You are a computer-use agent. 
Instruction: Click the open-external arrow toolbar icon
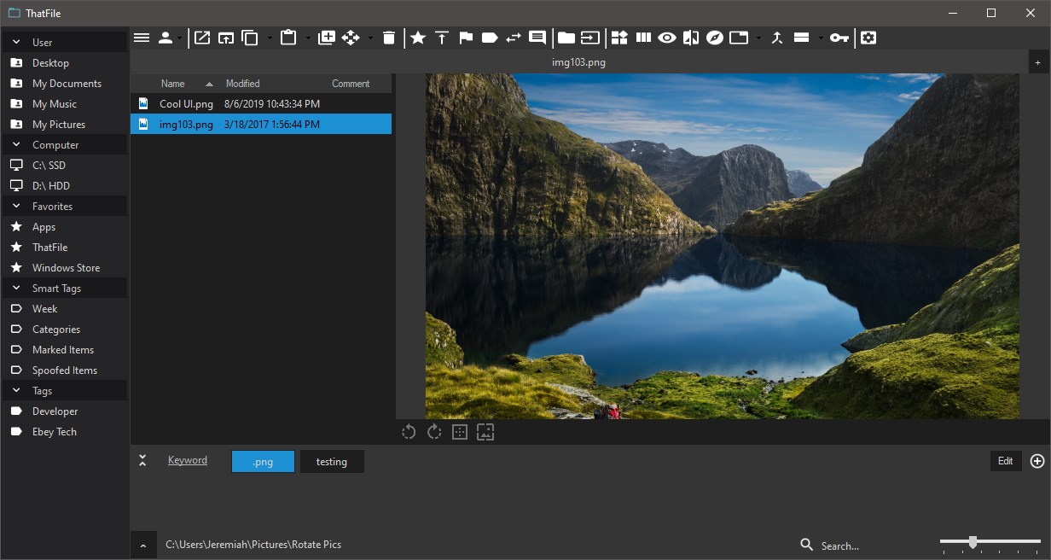(202, 38)
